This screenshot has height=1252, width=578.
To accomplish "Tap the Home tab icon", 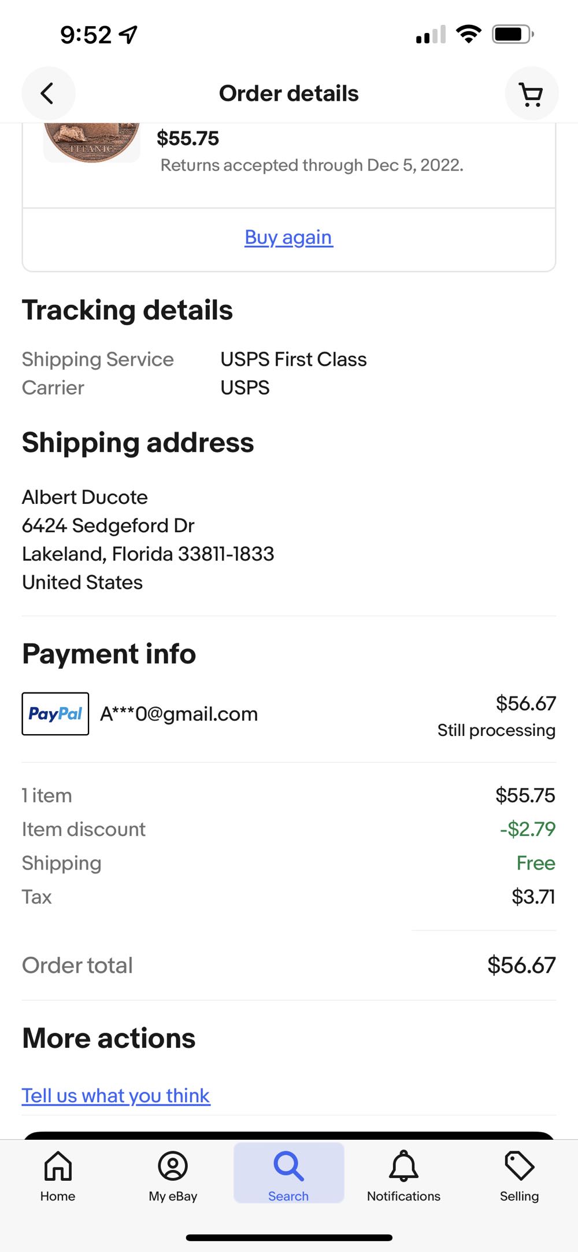I will tap(58, 1174).
